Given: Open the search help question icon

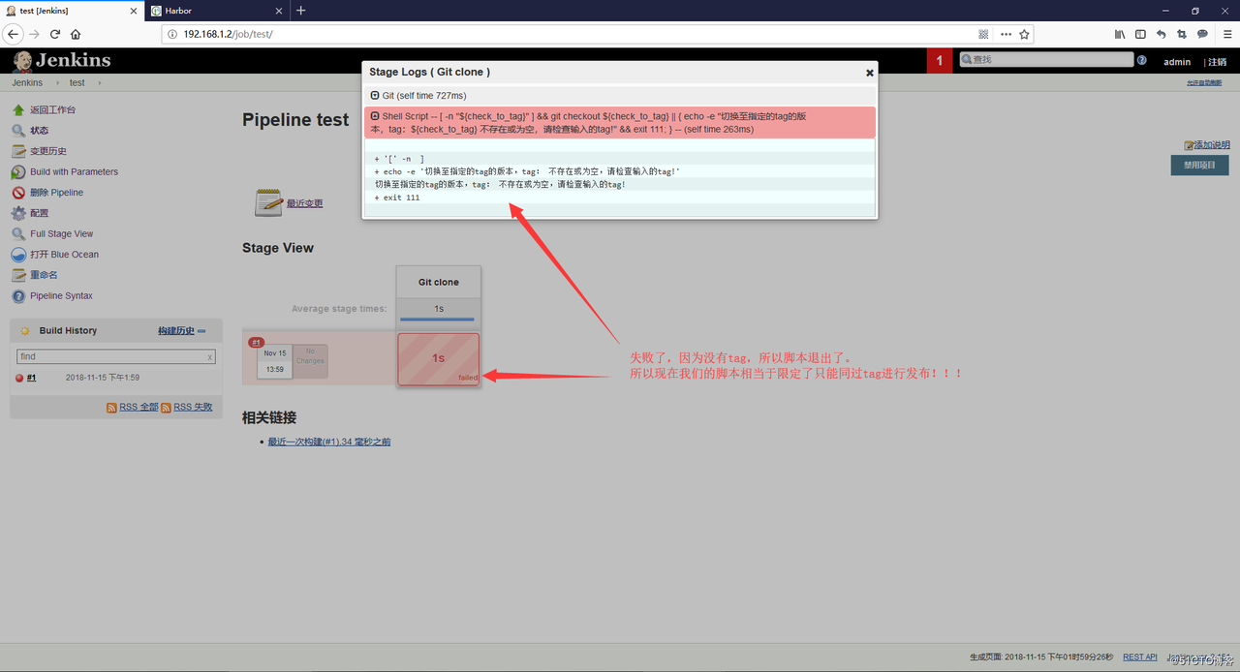Looking at the screenshot, I should point(1141,60).
